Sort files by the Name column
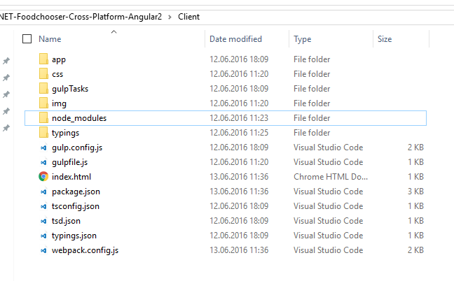 click(x=50, y=39)
